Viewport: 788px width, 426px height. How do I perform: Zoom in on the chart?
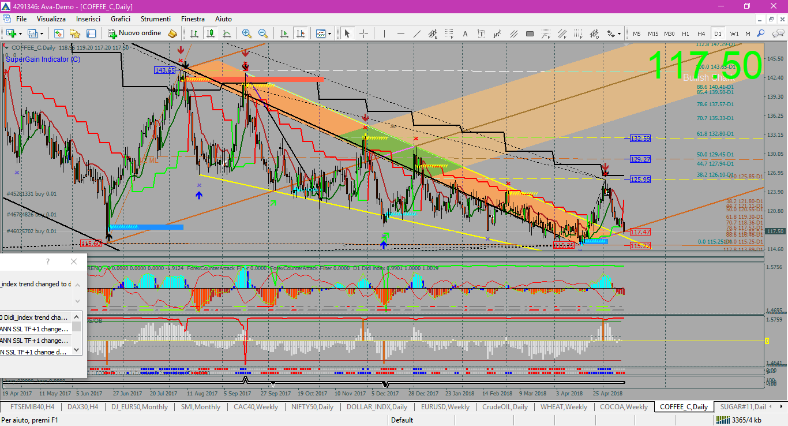click(247, 33)
